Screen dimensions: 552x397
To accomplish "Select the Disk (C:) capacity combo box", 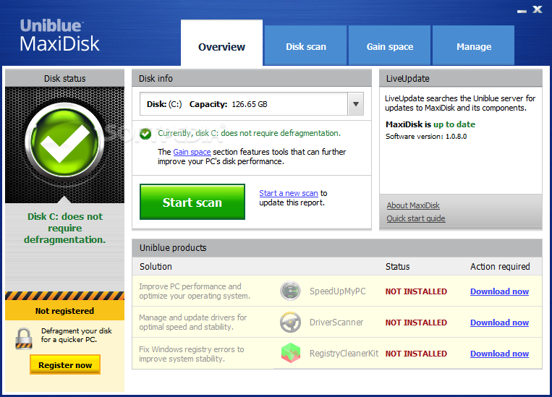I will click(x=251, y=104).
